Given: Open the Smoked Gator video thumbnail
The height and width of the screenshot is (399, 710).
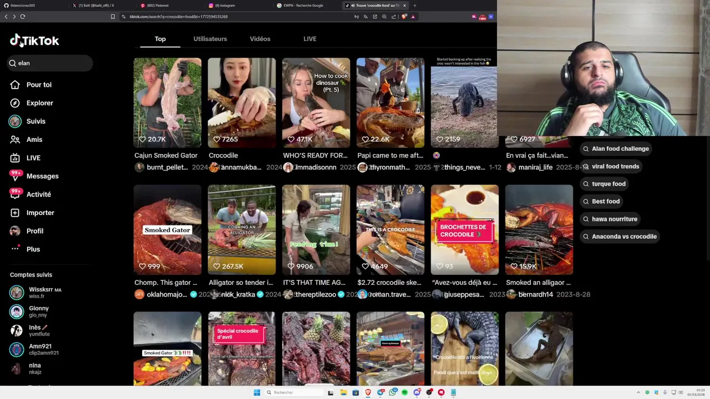Looking at the screenshot, I should pos(168,230).
